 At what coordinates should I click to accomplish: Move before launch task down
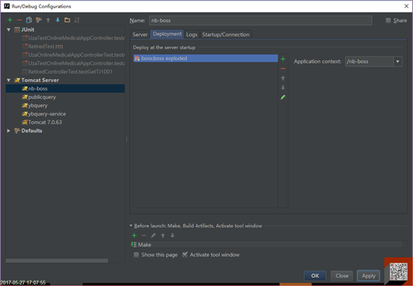pos(172,235)
